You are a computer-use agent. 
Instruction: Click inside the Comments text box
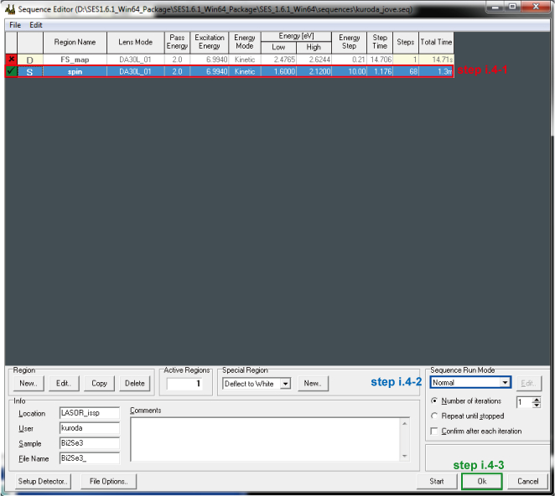(266, 439)
